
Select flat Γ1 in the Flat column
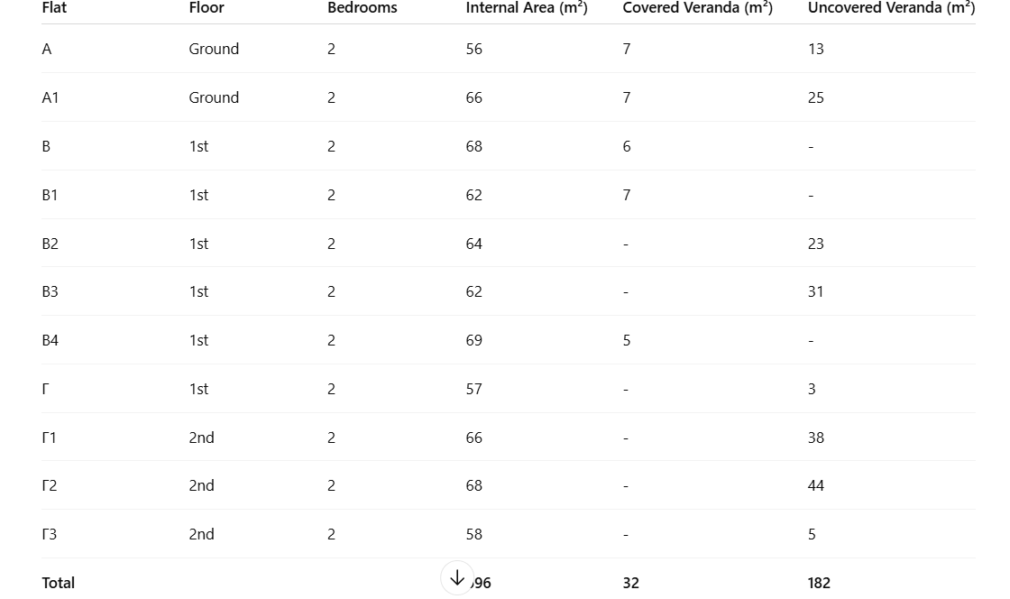(x=50, y=438)
